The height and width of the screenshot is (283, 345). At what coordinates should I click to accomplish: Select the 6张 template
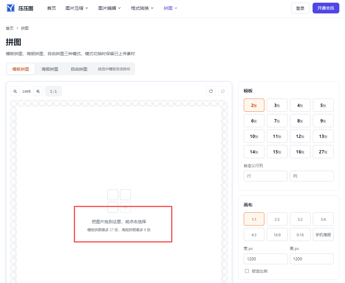(x=254, y=121)
